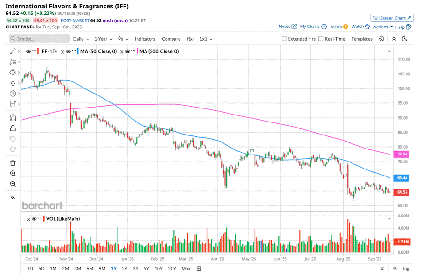Zoom out with magnifier minus

pos(13,184)
